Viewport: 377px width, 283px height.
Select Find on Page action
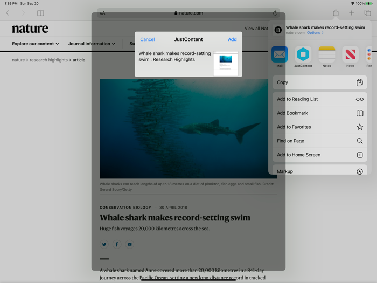[319, 141]
